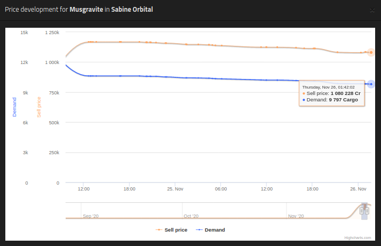Screen dimensions: 381x246
Task: Click right navigator range handle
Action: pyautogui.click(x=367, y=211)
